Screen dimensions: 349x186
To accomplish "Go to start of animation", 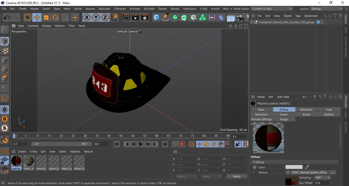I will 117,144.
